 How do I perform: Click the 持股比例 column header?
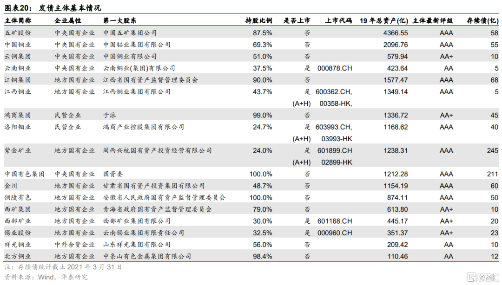[x=258, y=21]
